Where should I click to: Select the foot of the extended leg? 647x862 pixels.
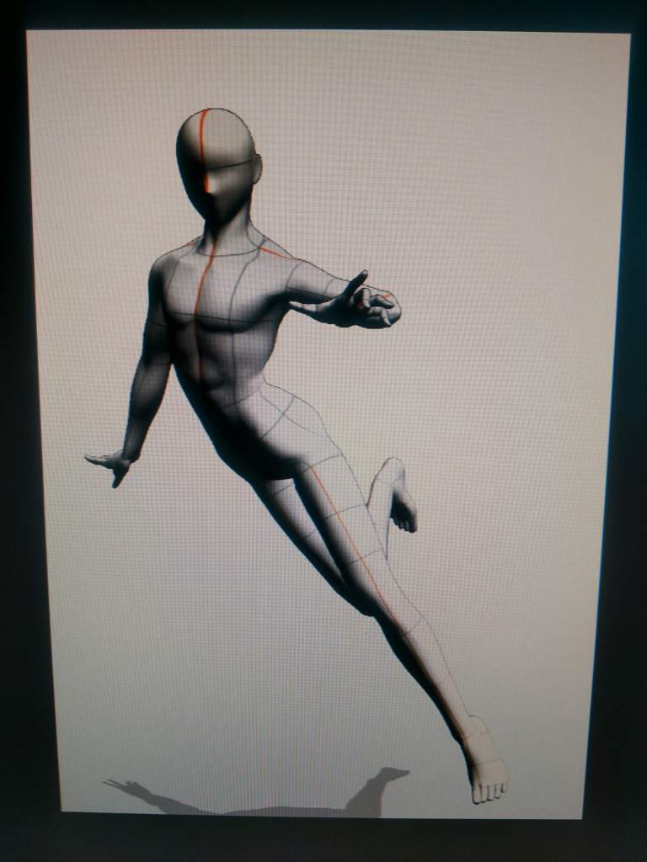pyautogui.click(x=484, y=761)
